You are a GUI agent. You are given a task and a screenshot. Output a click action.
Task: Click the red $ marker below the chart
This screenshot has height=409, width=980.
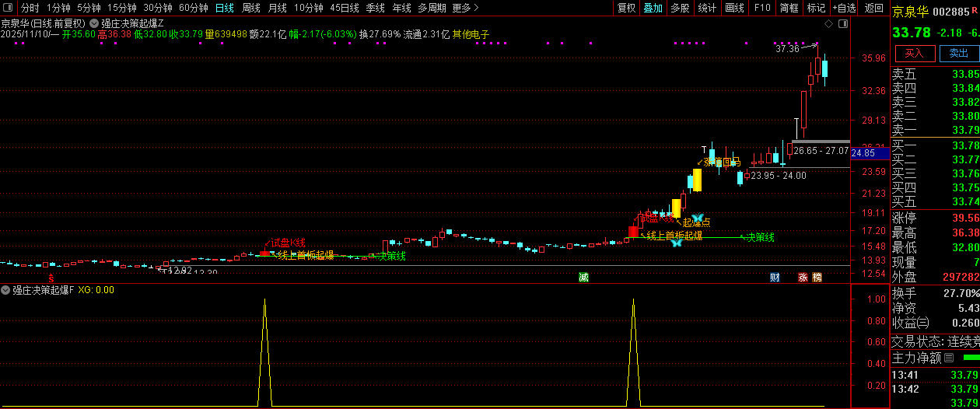click(51, 278)
